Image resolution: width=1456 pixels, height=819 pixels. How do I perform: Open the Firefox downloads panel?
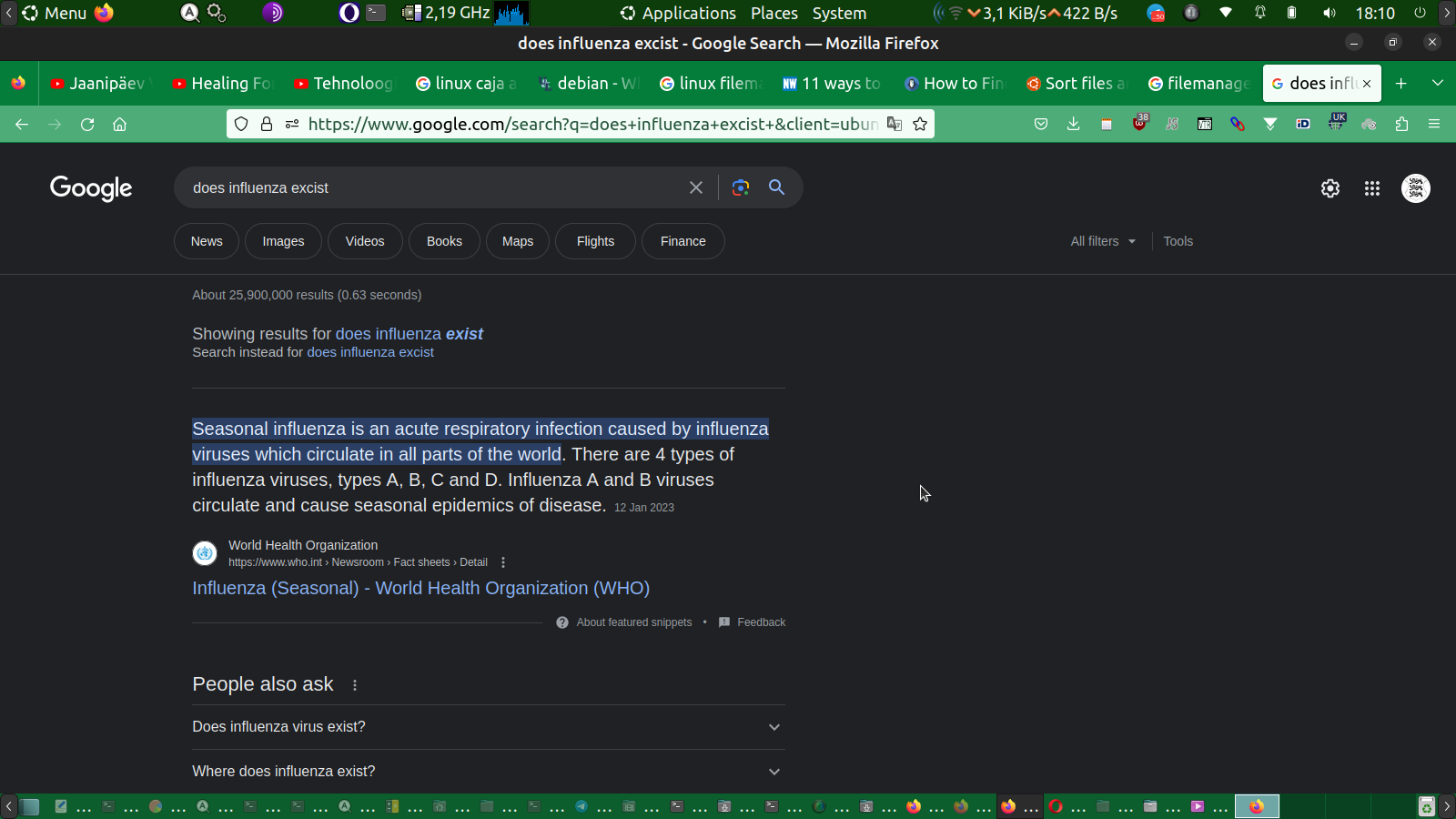[1074, 124]
